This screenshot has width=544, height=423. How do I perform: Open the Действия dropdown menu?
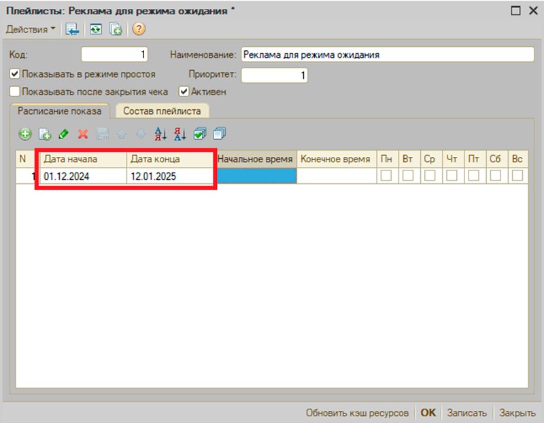point(30,29)
